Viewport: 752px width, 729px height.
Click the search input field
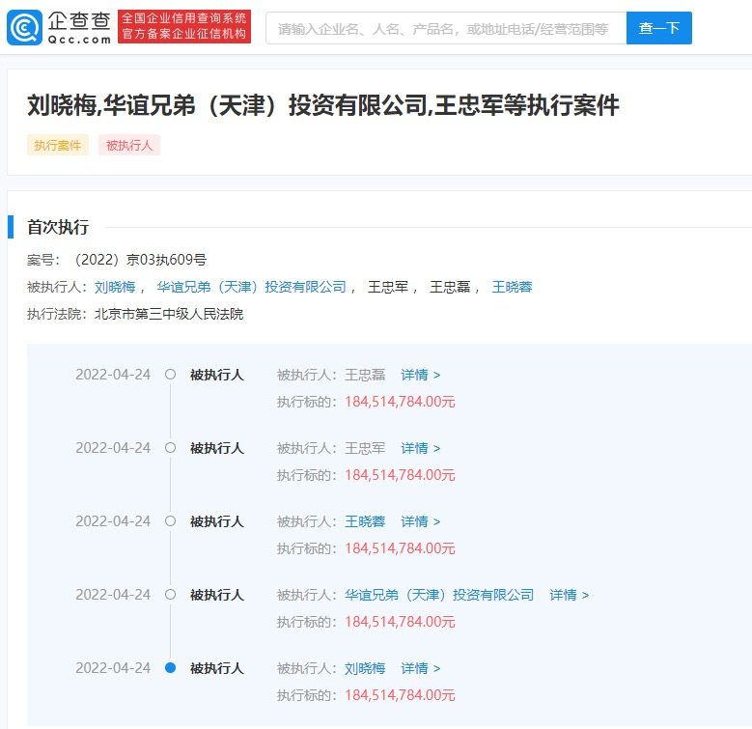pos(444,28)
